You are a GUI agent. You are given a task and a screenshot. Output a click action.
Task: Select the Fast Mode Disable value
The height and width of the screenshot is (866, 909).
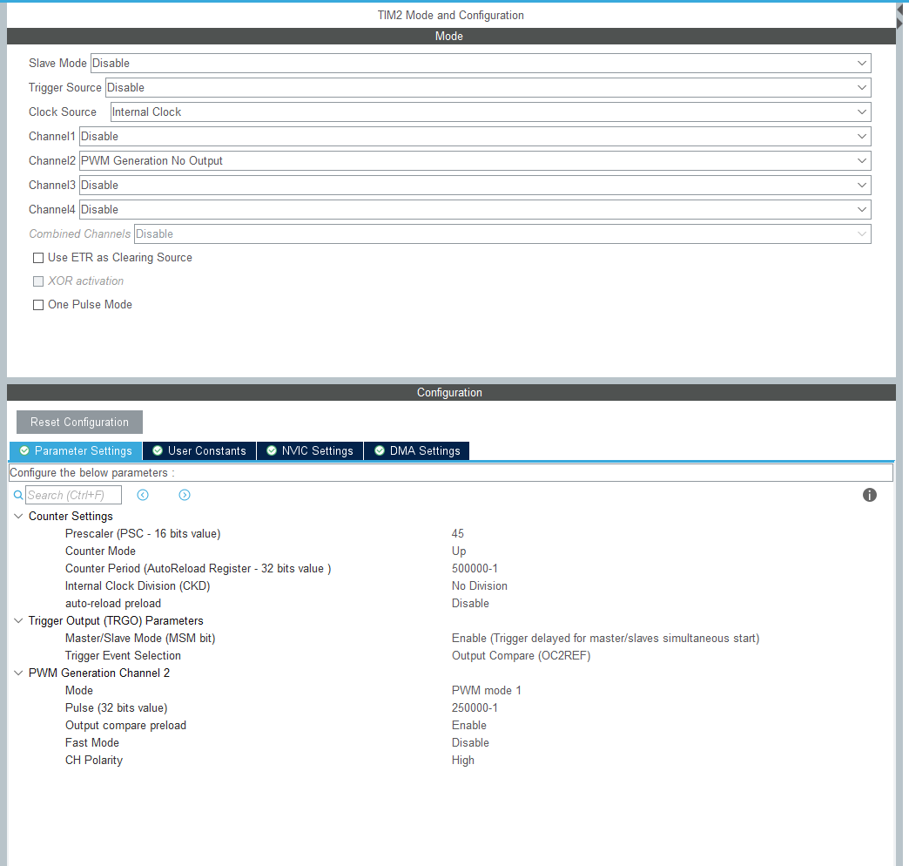pyautogui.click(x=470, y=742)
